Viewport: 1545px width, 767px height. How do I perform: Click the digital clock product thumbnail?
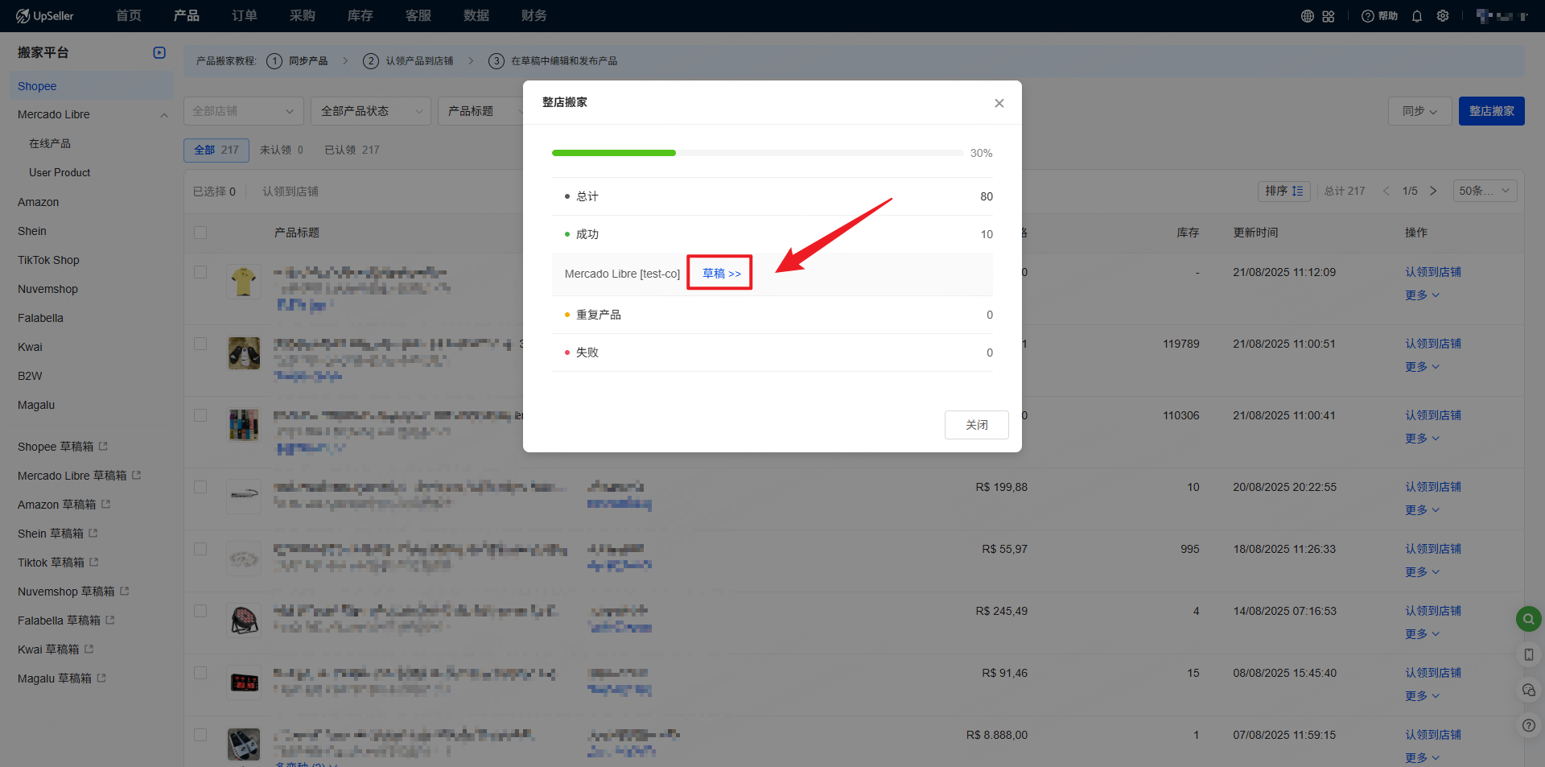[244, 682]
